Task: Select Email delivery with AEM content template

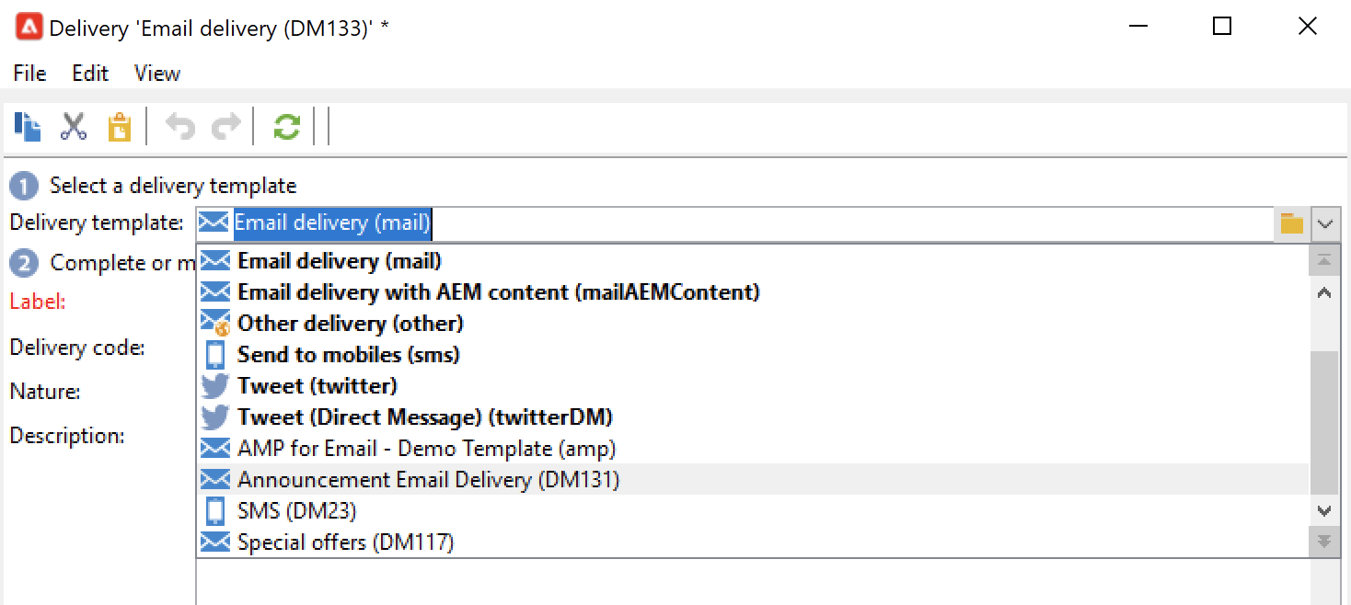Action: (498, 292)
